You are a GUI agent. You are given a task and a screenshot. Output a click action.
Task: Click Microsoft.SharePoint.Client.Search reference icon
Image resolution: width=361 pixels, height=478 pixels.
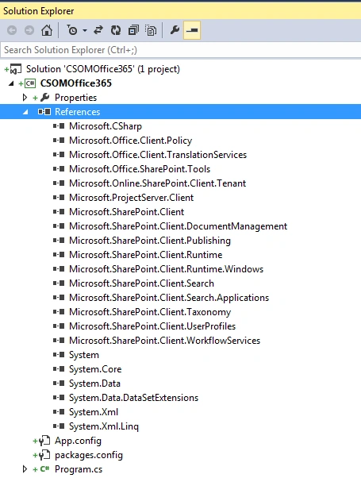pos(59,283)
